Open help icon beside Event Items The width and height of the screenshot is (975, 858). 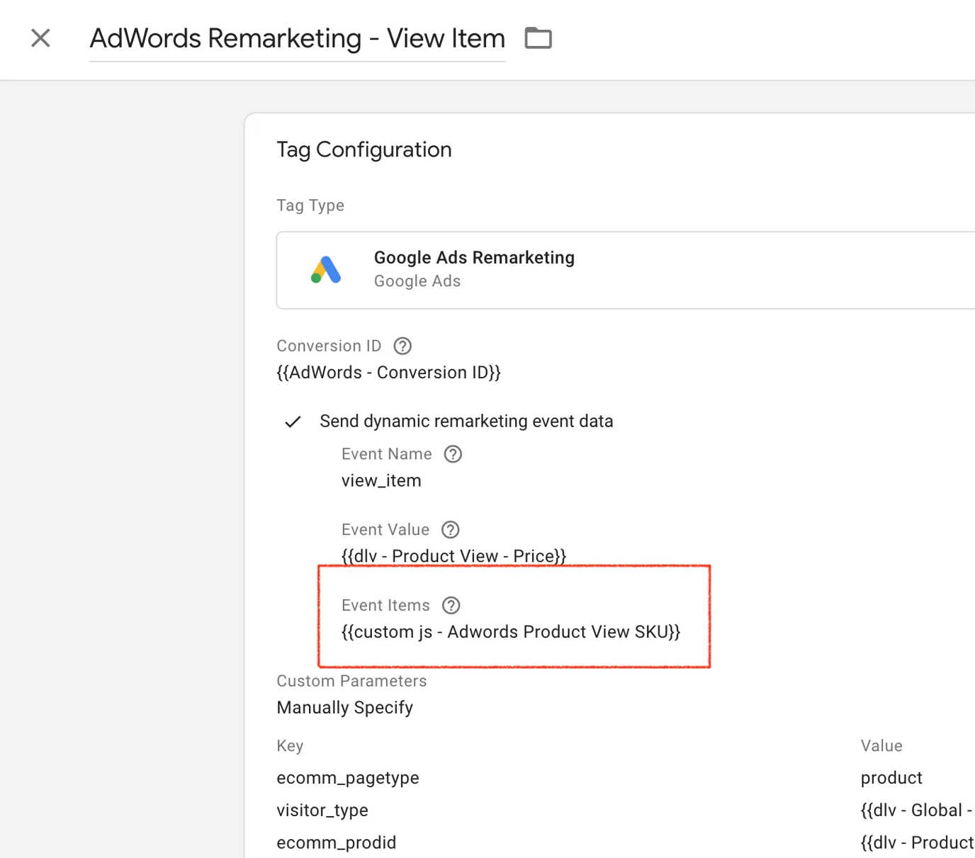point(451,605)
